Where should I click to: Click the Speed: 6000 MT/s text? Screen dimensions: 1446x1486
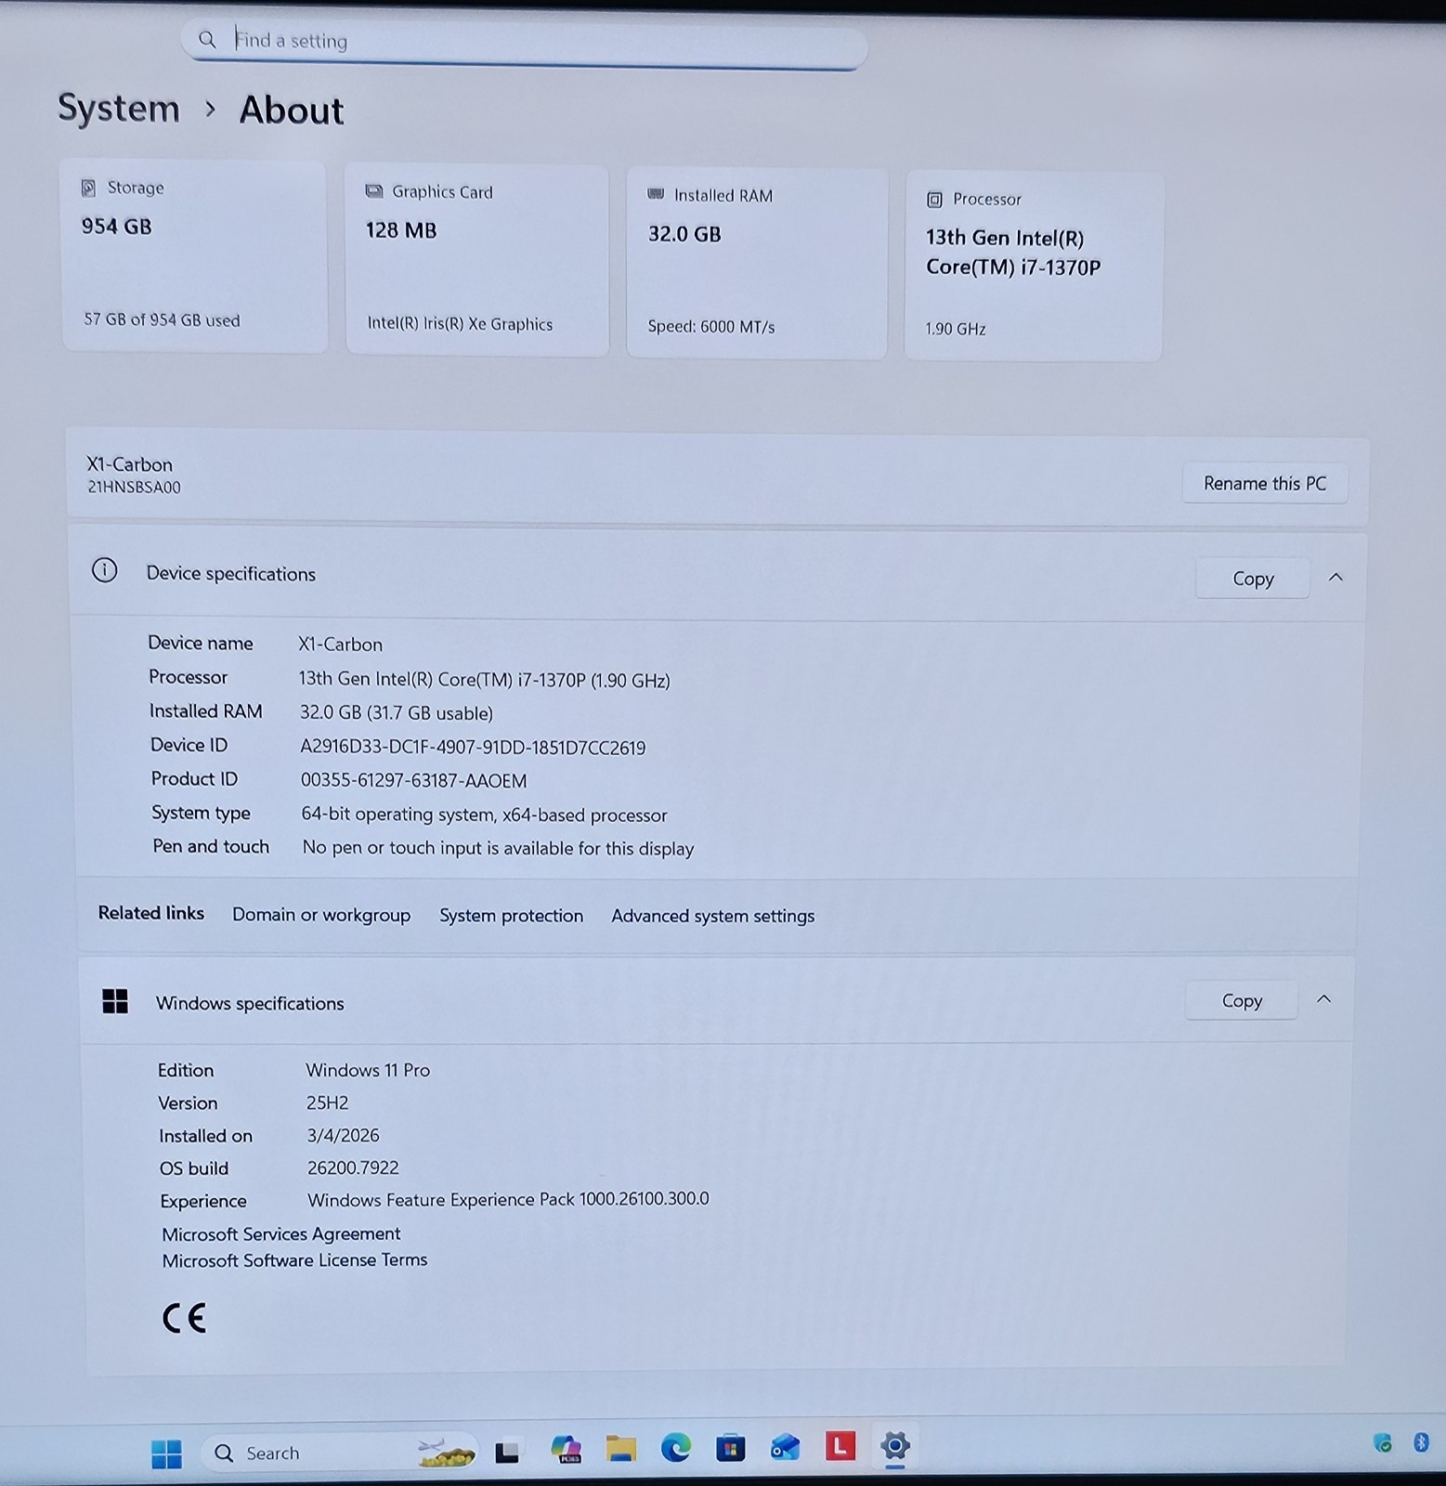711,327
